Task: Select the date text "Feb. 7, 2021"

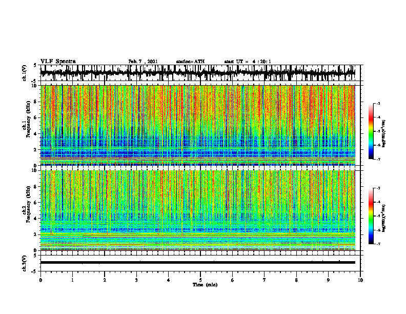Action: [x=143, y=62]
